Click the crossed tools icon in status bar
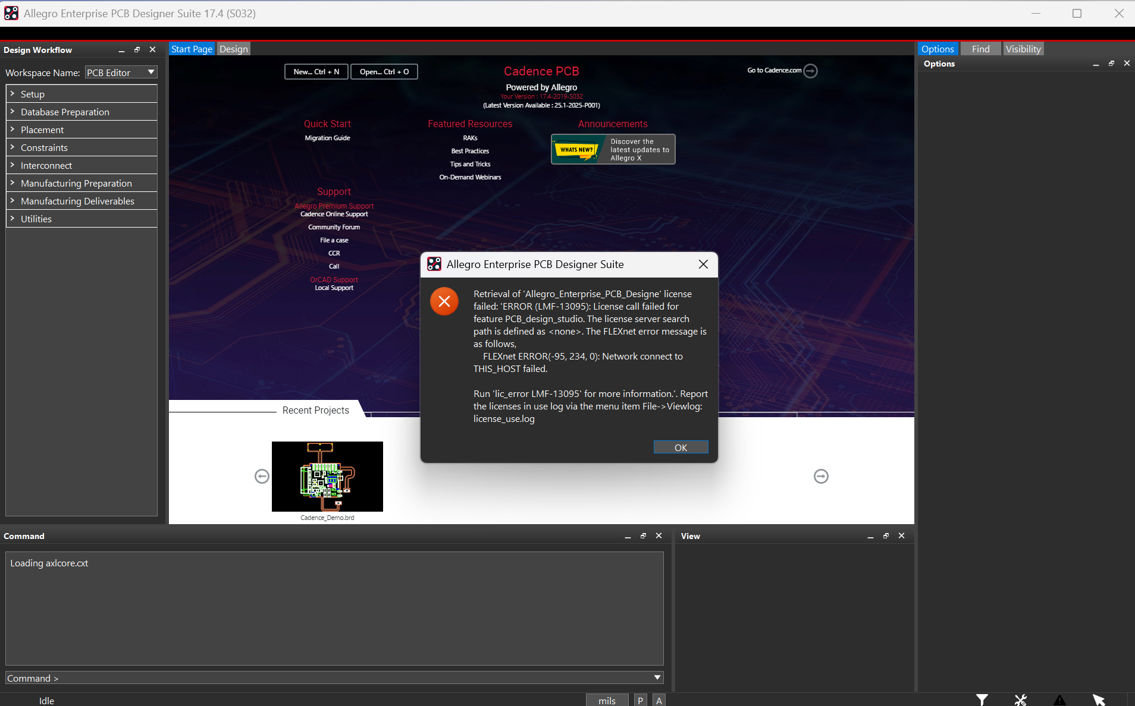Screen dimensions: 1135x706 1021,700
